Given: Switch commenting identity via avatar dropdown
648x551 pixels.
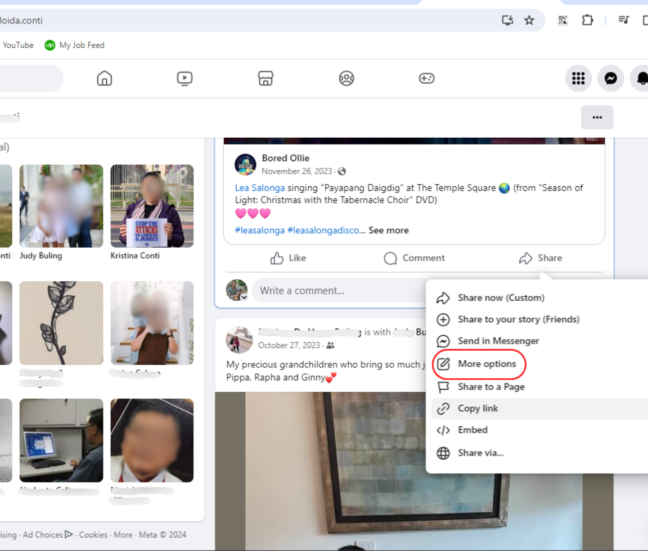Looking at the screenshot, I should tap(237, 290).
